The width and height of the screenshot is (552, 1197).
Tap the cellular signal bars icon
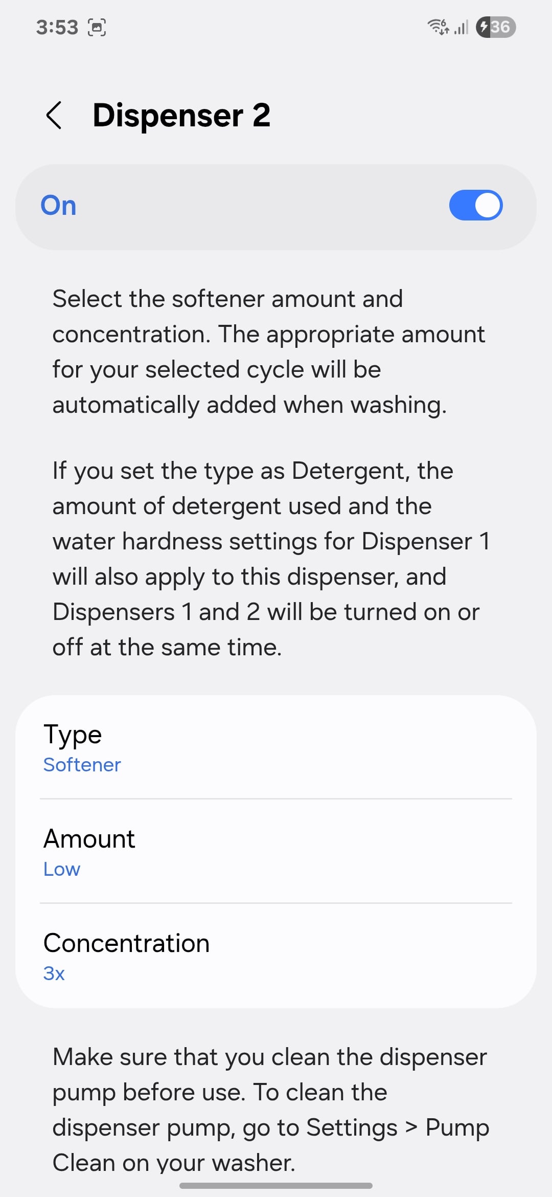pos(462,27)
